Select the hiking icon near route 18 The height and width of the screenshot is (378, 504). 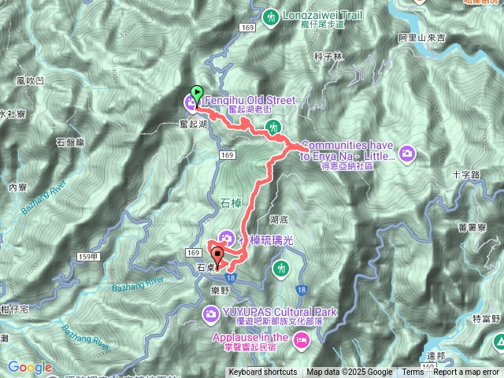pos(281,269)
